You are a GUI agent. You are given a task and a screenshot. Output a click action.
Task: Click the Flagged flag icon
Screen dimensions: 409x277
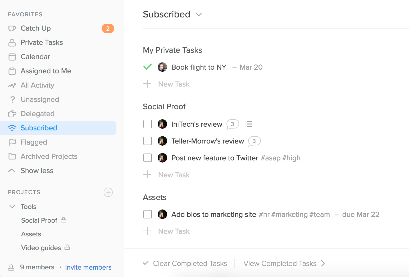click(x=12, y=142)
